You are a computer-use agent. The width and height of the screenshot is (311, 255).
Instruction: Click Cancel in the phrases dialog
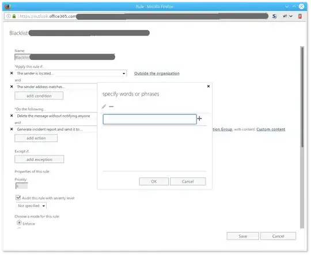[188, 181]
